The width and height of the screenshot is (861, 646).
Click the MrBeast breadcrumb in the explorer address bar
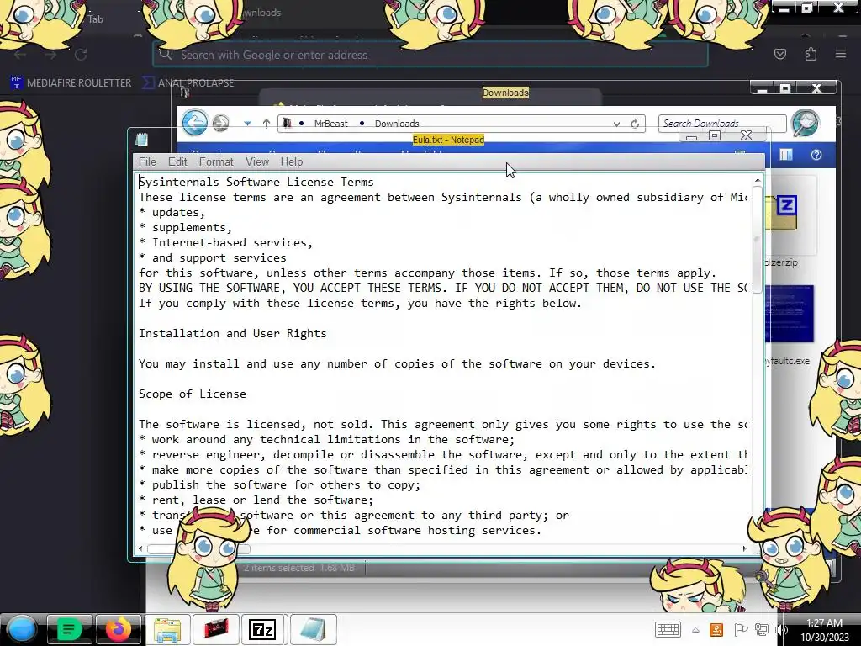point(330,124)
